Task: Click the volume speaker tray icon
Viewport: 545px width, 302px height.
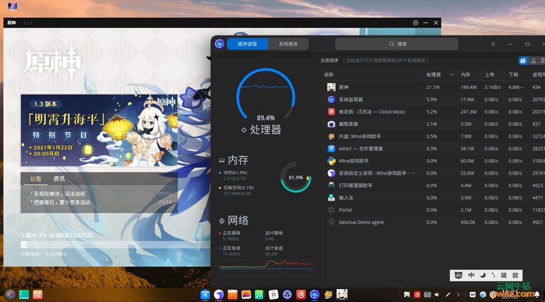Action: pyautogui.click(x=437, y=295)
